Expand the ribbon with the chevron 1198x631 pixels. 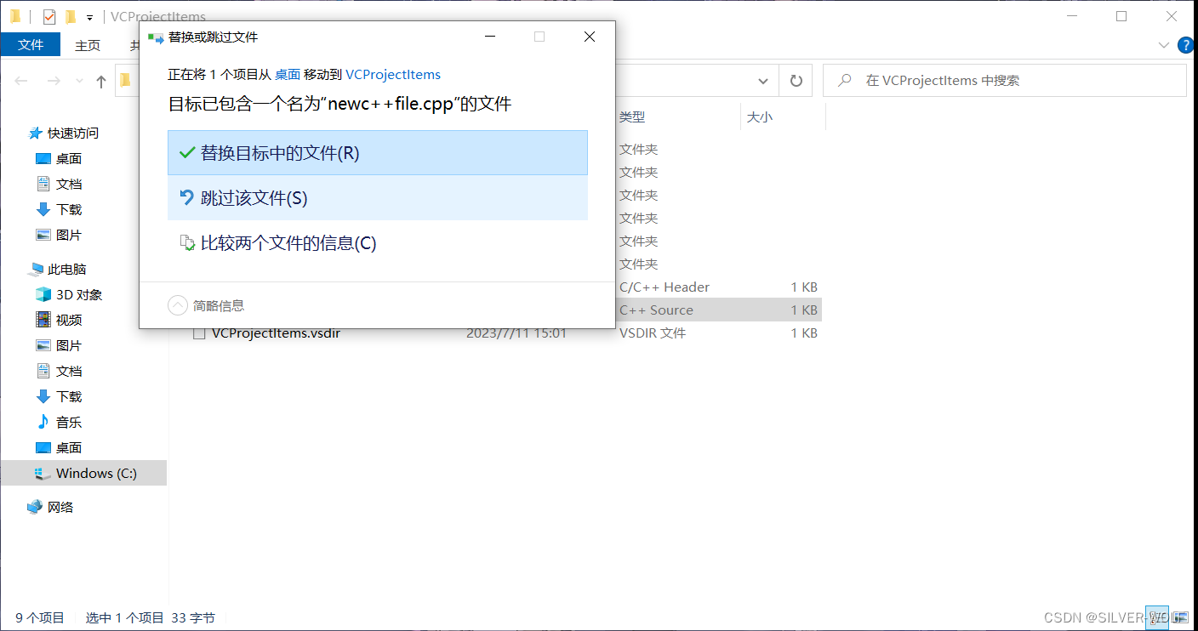click(x=1164, y=45)
